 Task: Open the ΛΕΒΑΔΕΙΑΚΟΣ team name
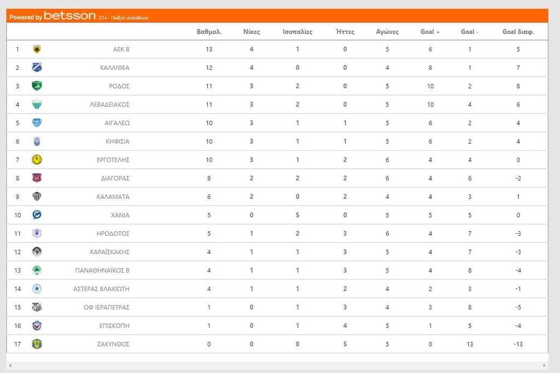click(109, 104)
